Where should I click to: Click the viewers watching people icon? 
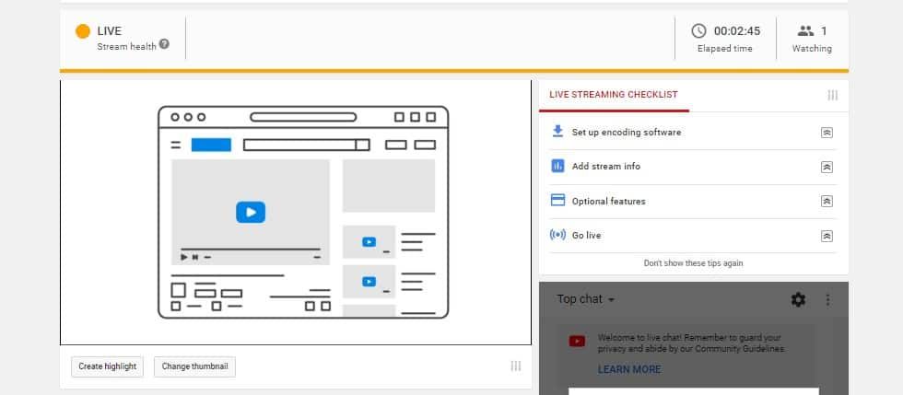pos(804,30)
